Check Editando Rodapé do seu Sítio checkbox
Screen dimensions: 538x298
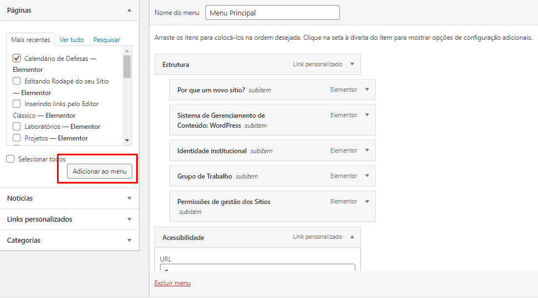click(17, 81)
